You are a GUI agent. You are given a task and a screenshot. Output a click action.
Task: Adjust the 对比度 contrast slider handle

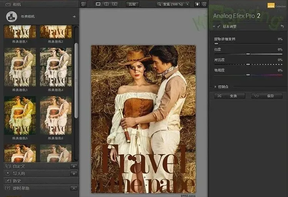click(248, 64)
